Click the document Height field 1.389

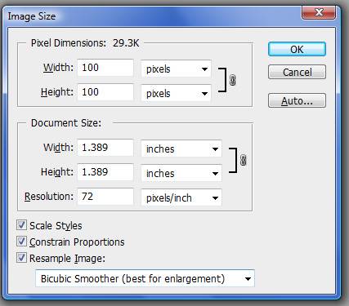click(x=105, y=172)
